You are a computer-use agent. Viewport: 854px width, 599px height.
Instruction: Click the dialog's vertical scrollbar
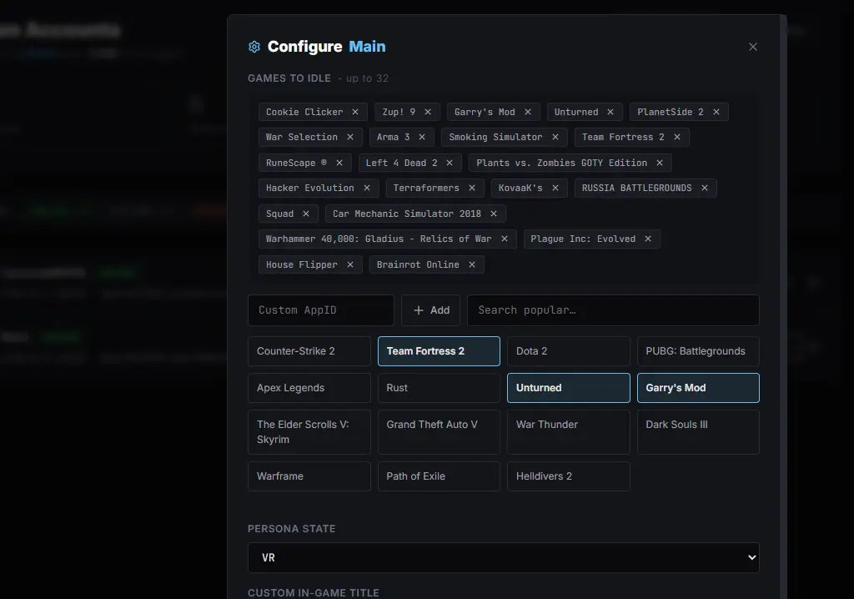point(784,307)
